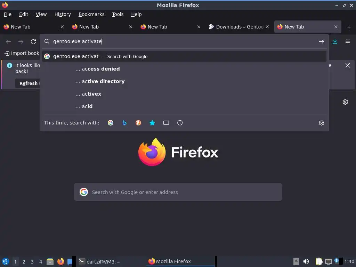Open the removable media eject tray icon
Image resolution: width=356 pixels, height=267 pixels.
click(x=296, y=261)
